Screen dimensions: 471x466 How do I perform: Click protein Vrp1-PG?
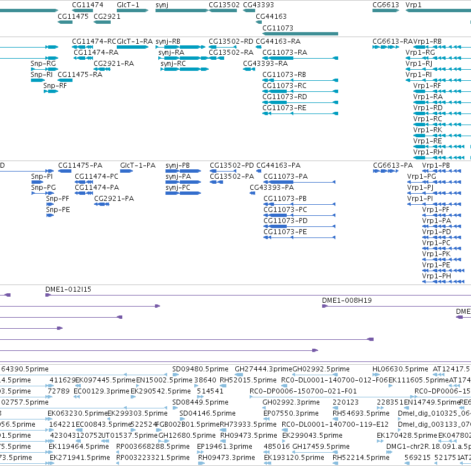pos(434,182)
